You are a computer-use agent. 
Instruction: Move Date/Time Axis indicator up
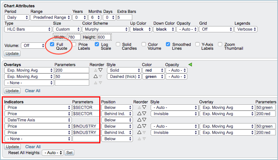[x=139, y=120]
